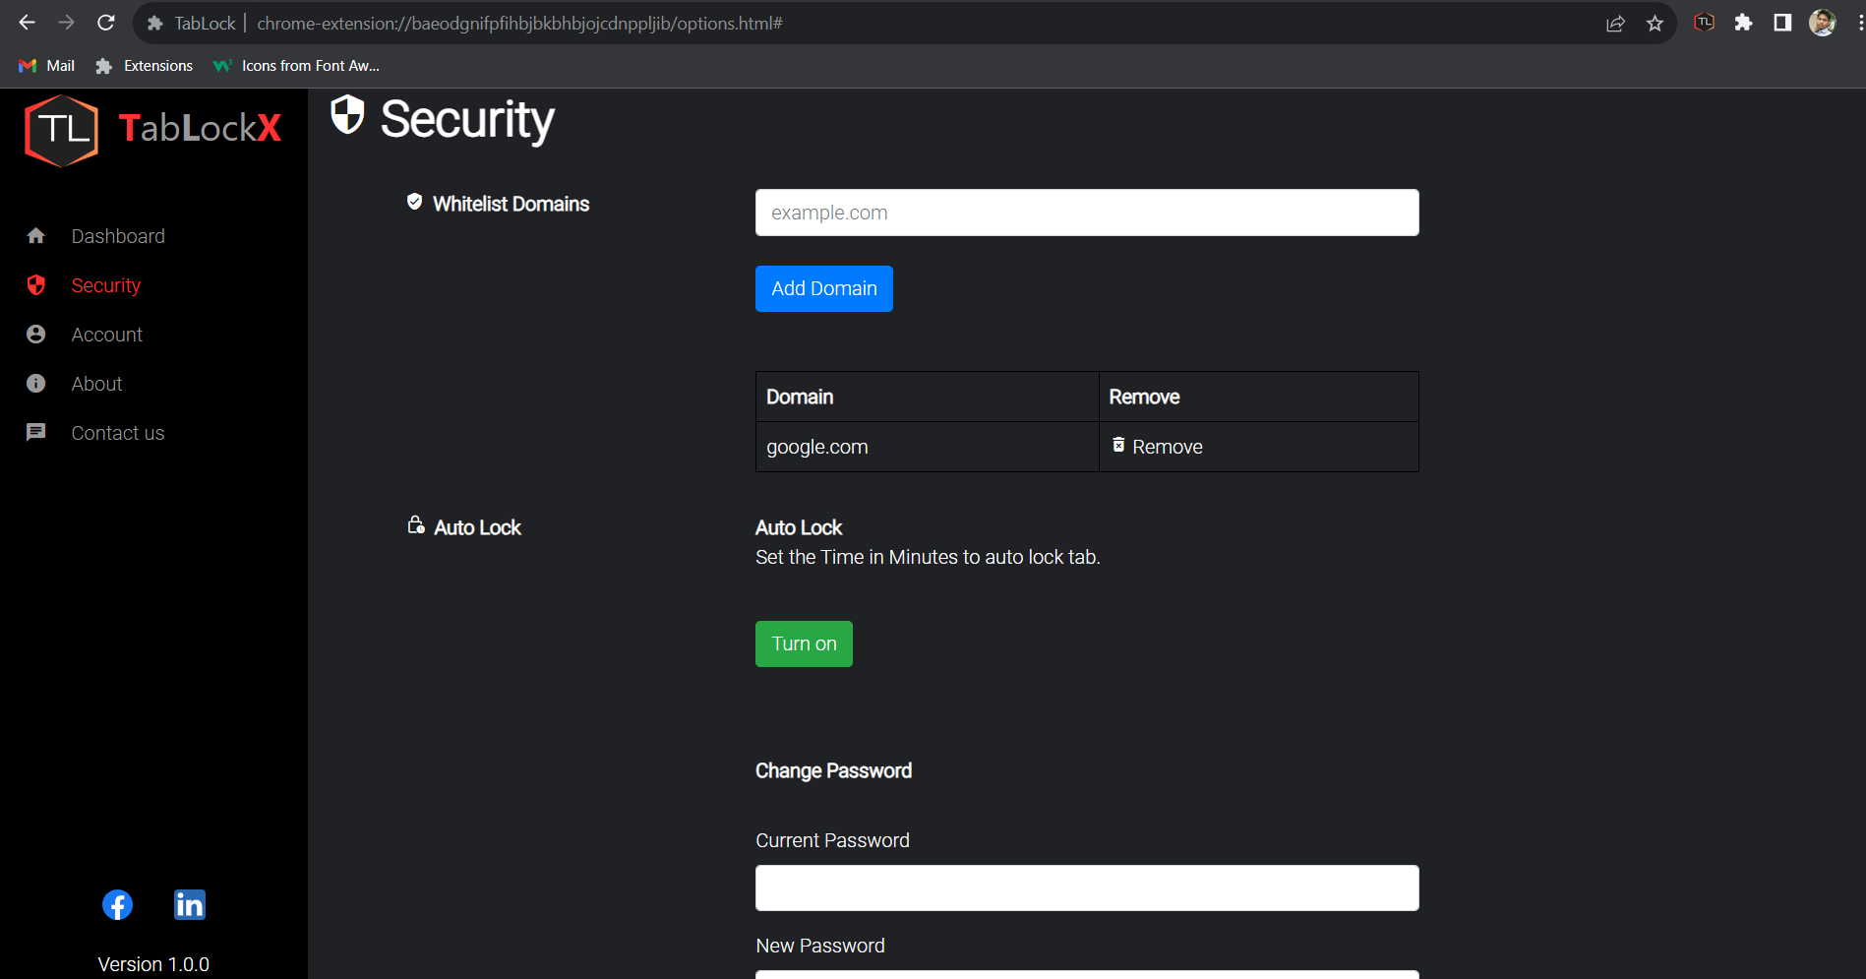Click the profile avatar in the browser toolbar
The image size is (1866, 979).
point(1822,22)
